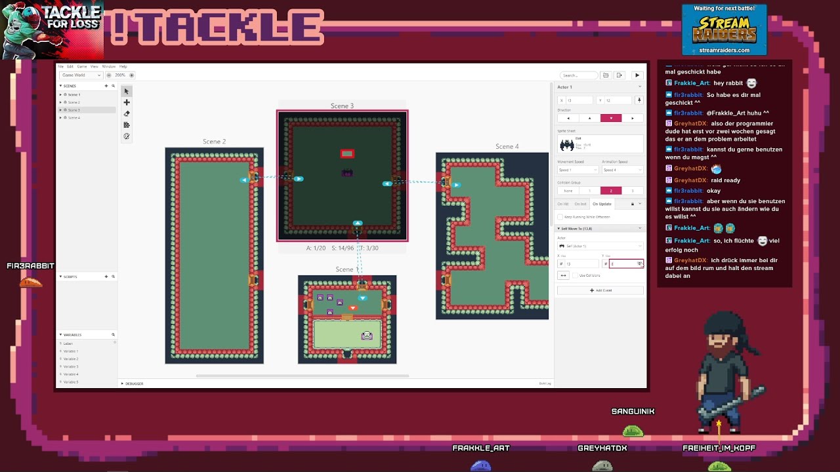Screen dimensions: 840x472
Task: Switch to the On Update tab
Action: coord(602,204)
